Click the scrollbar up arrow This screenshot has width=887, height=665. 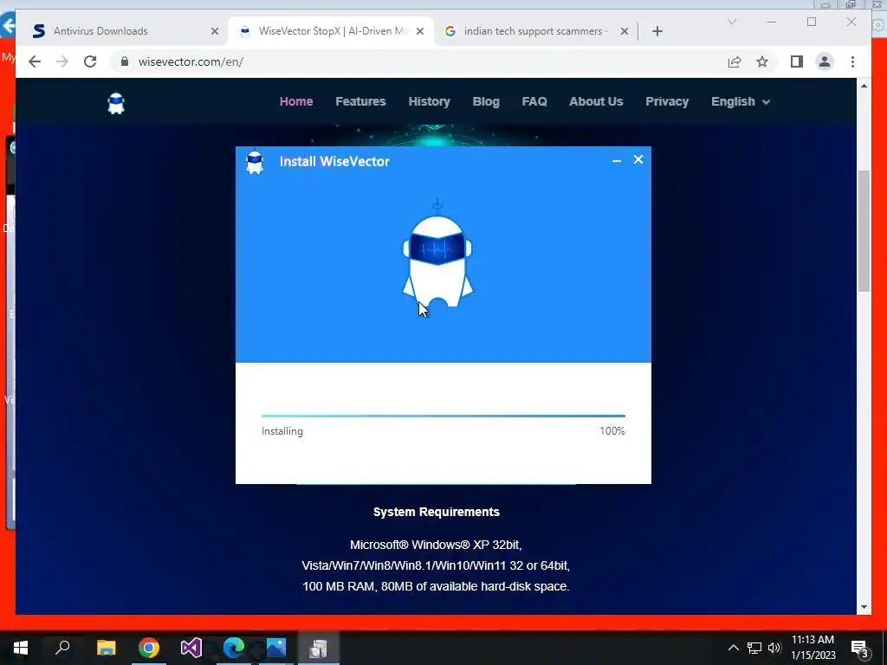pyautogui.click(x=864, y=86)
